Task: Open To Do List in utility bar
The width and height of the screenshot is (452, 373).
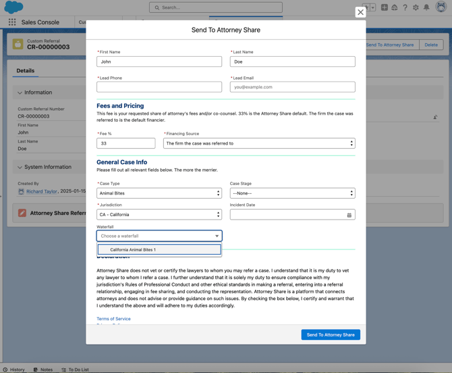Action: pos(75,370)
